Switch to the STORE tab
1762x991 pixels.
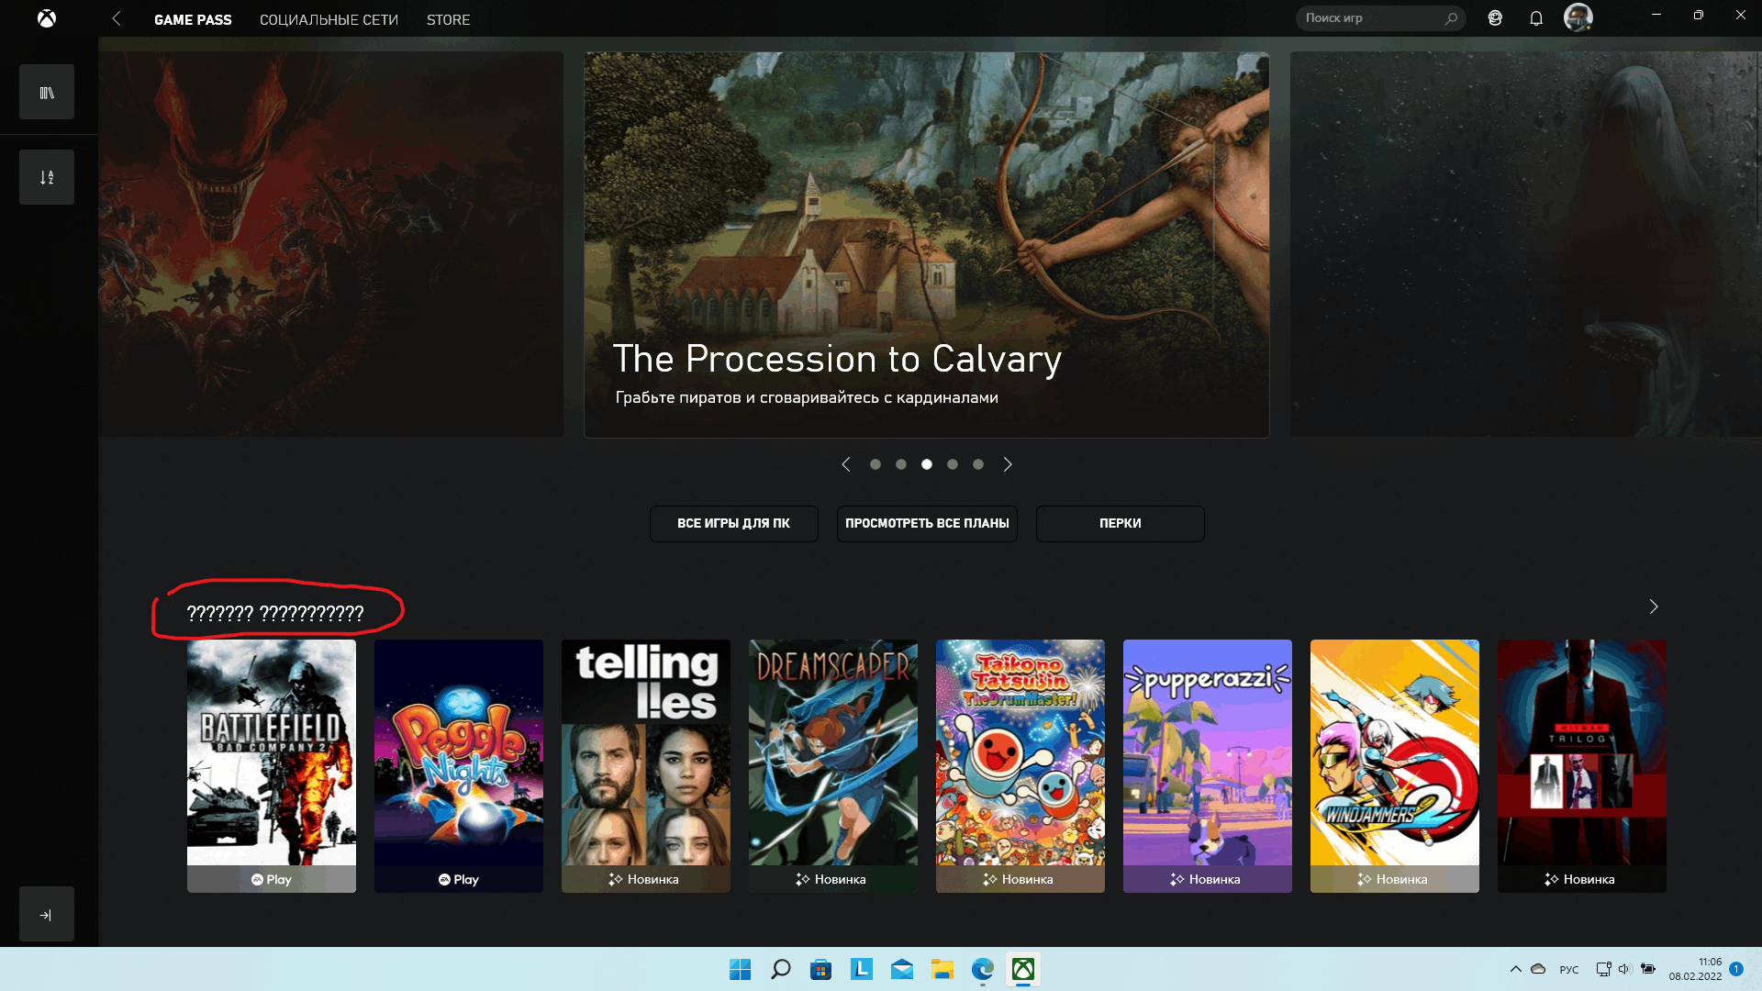448,19
